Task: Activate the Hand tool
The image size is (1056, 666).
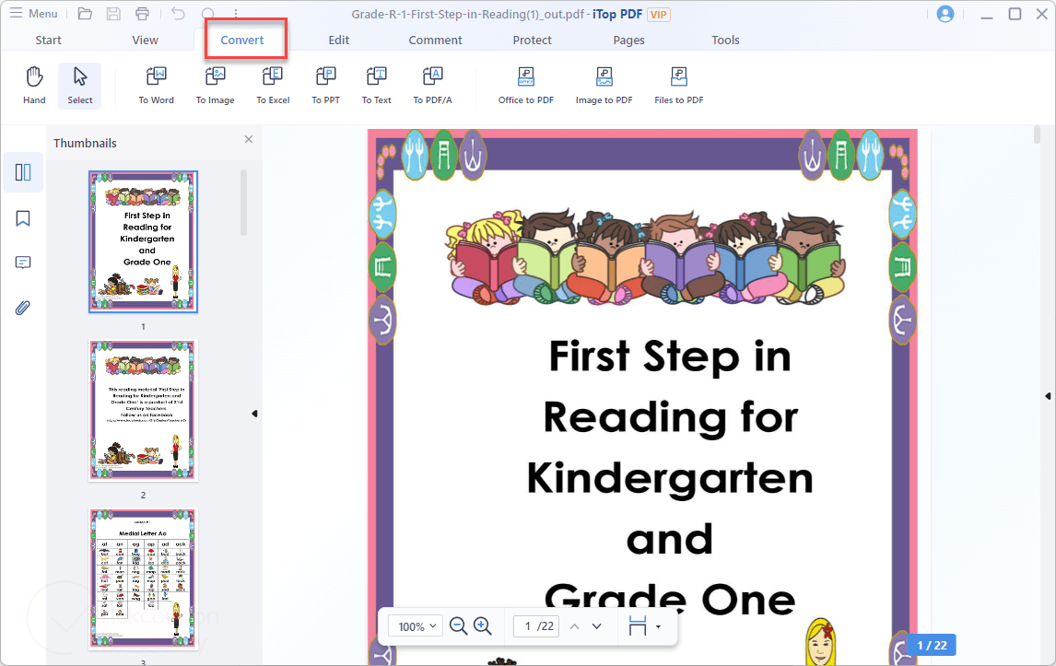Action: pos(34,86)
